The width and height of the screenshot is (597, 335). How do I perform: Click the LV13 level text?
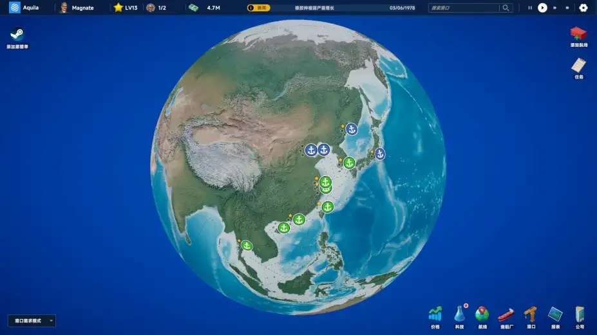(131, 8)
